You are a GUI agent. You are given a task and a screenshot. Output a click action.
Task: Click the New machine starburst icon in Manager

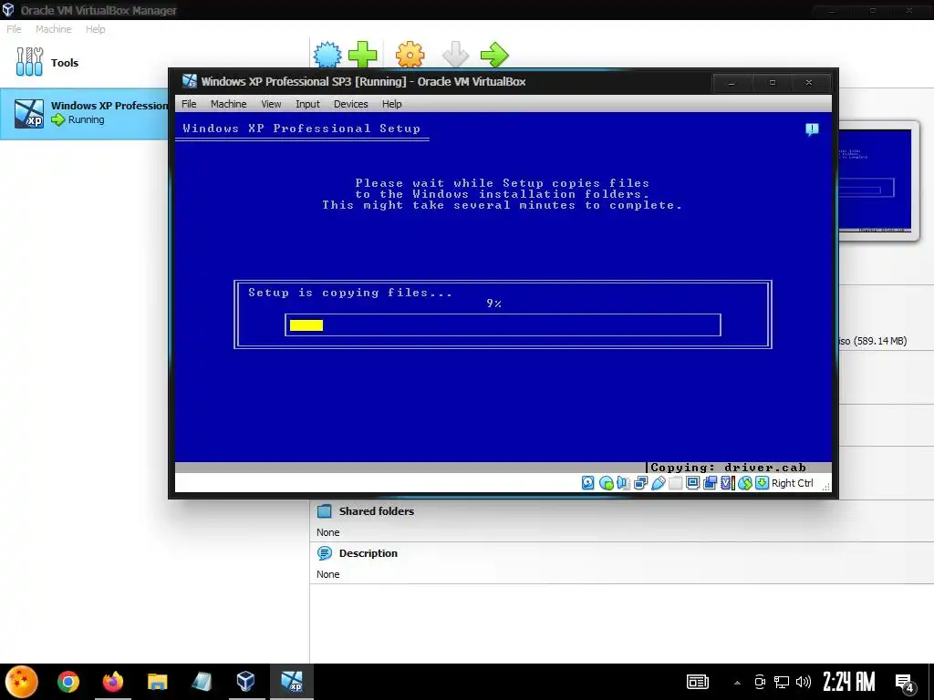(x=327, y=56)
